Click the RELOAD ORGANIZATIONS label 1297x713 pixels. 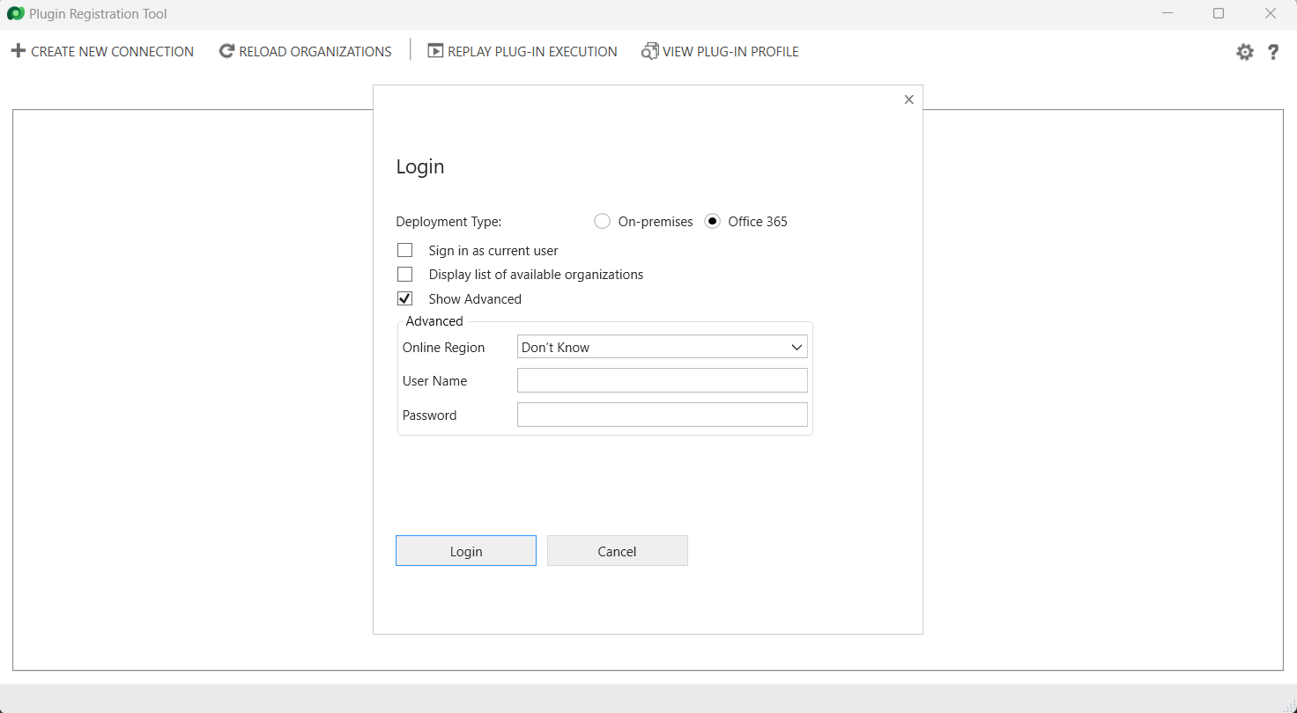(x=315, y=52)
